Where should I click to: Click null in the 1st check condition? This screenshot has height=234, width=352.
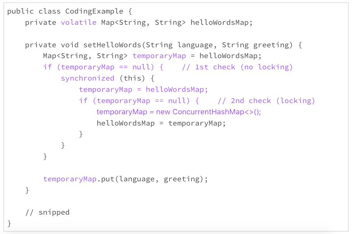click(x=141, y=67)
